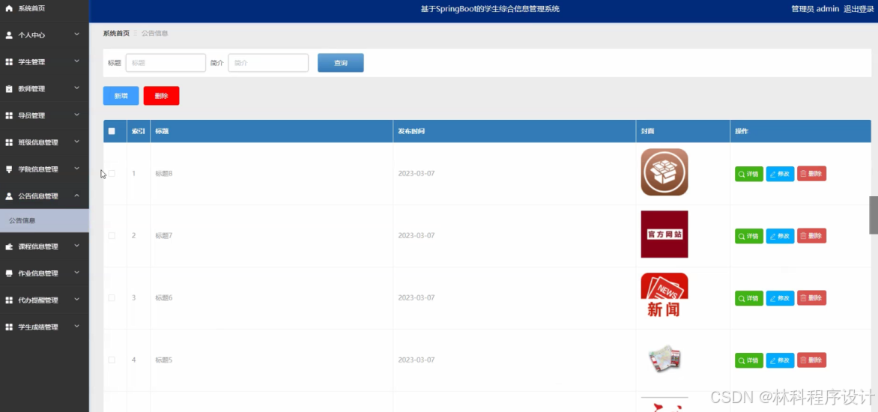Click the grid icon beside 学生管理
878x412 pixels.
tap(9, 62)
